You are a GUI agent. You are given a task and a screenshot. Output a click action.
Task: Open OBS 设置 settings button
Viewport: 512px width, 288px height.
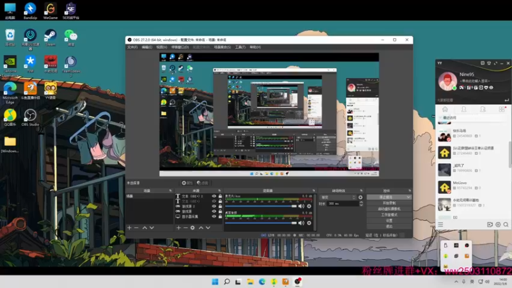[x=389, y=220]
